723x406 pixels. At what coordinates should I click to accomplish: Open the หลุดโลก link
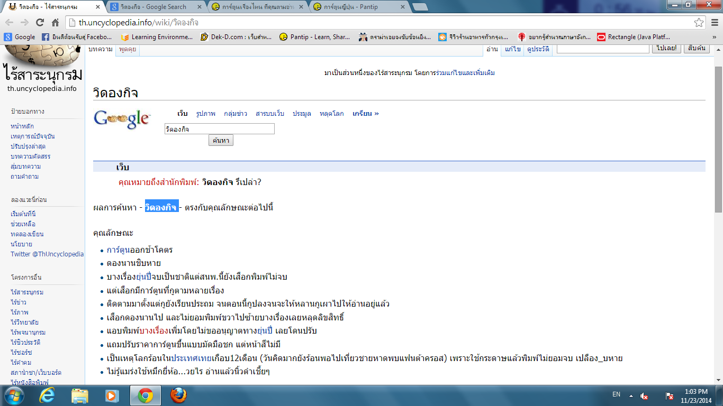pyautogui.click(x=332, y=114)
